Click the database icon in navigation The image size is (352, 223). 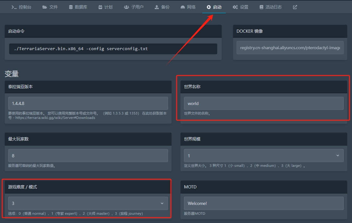tap(70, 7)
